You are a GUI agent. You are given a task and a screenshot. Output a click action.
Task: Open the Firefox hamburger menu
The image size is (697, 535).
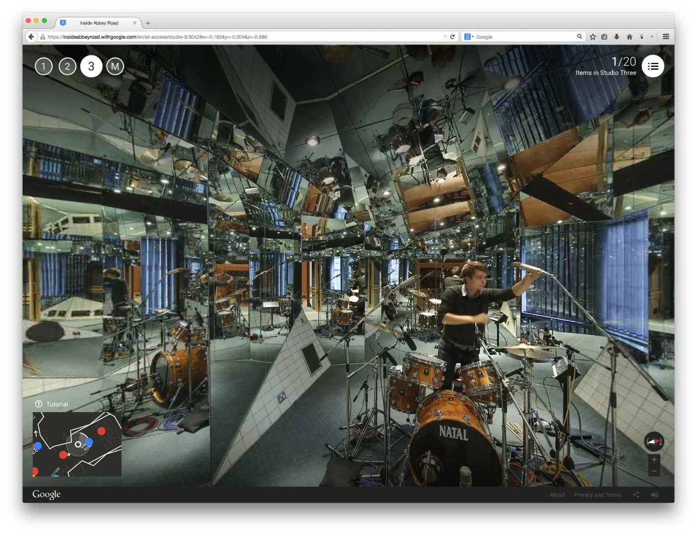[666, 37]
